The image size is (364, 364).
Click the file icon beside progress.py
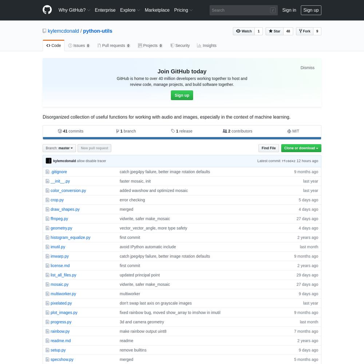point(47,322)
